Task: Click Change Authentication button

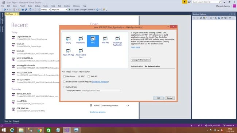Action: coord(141,60)
